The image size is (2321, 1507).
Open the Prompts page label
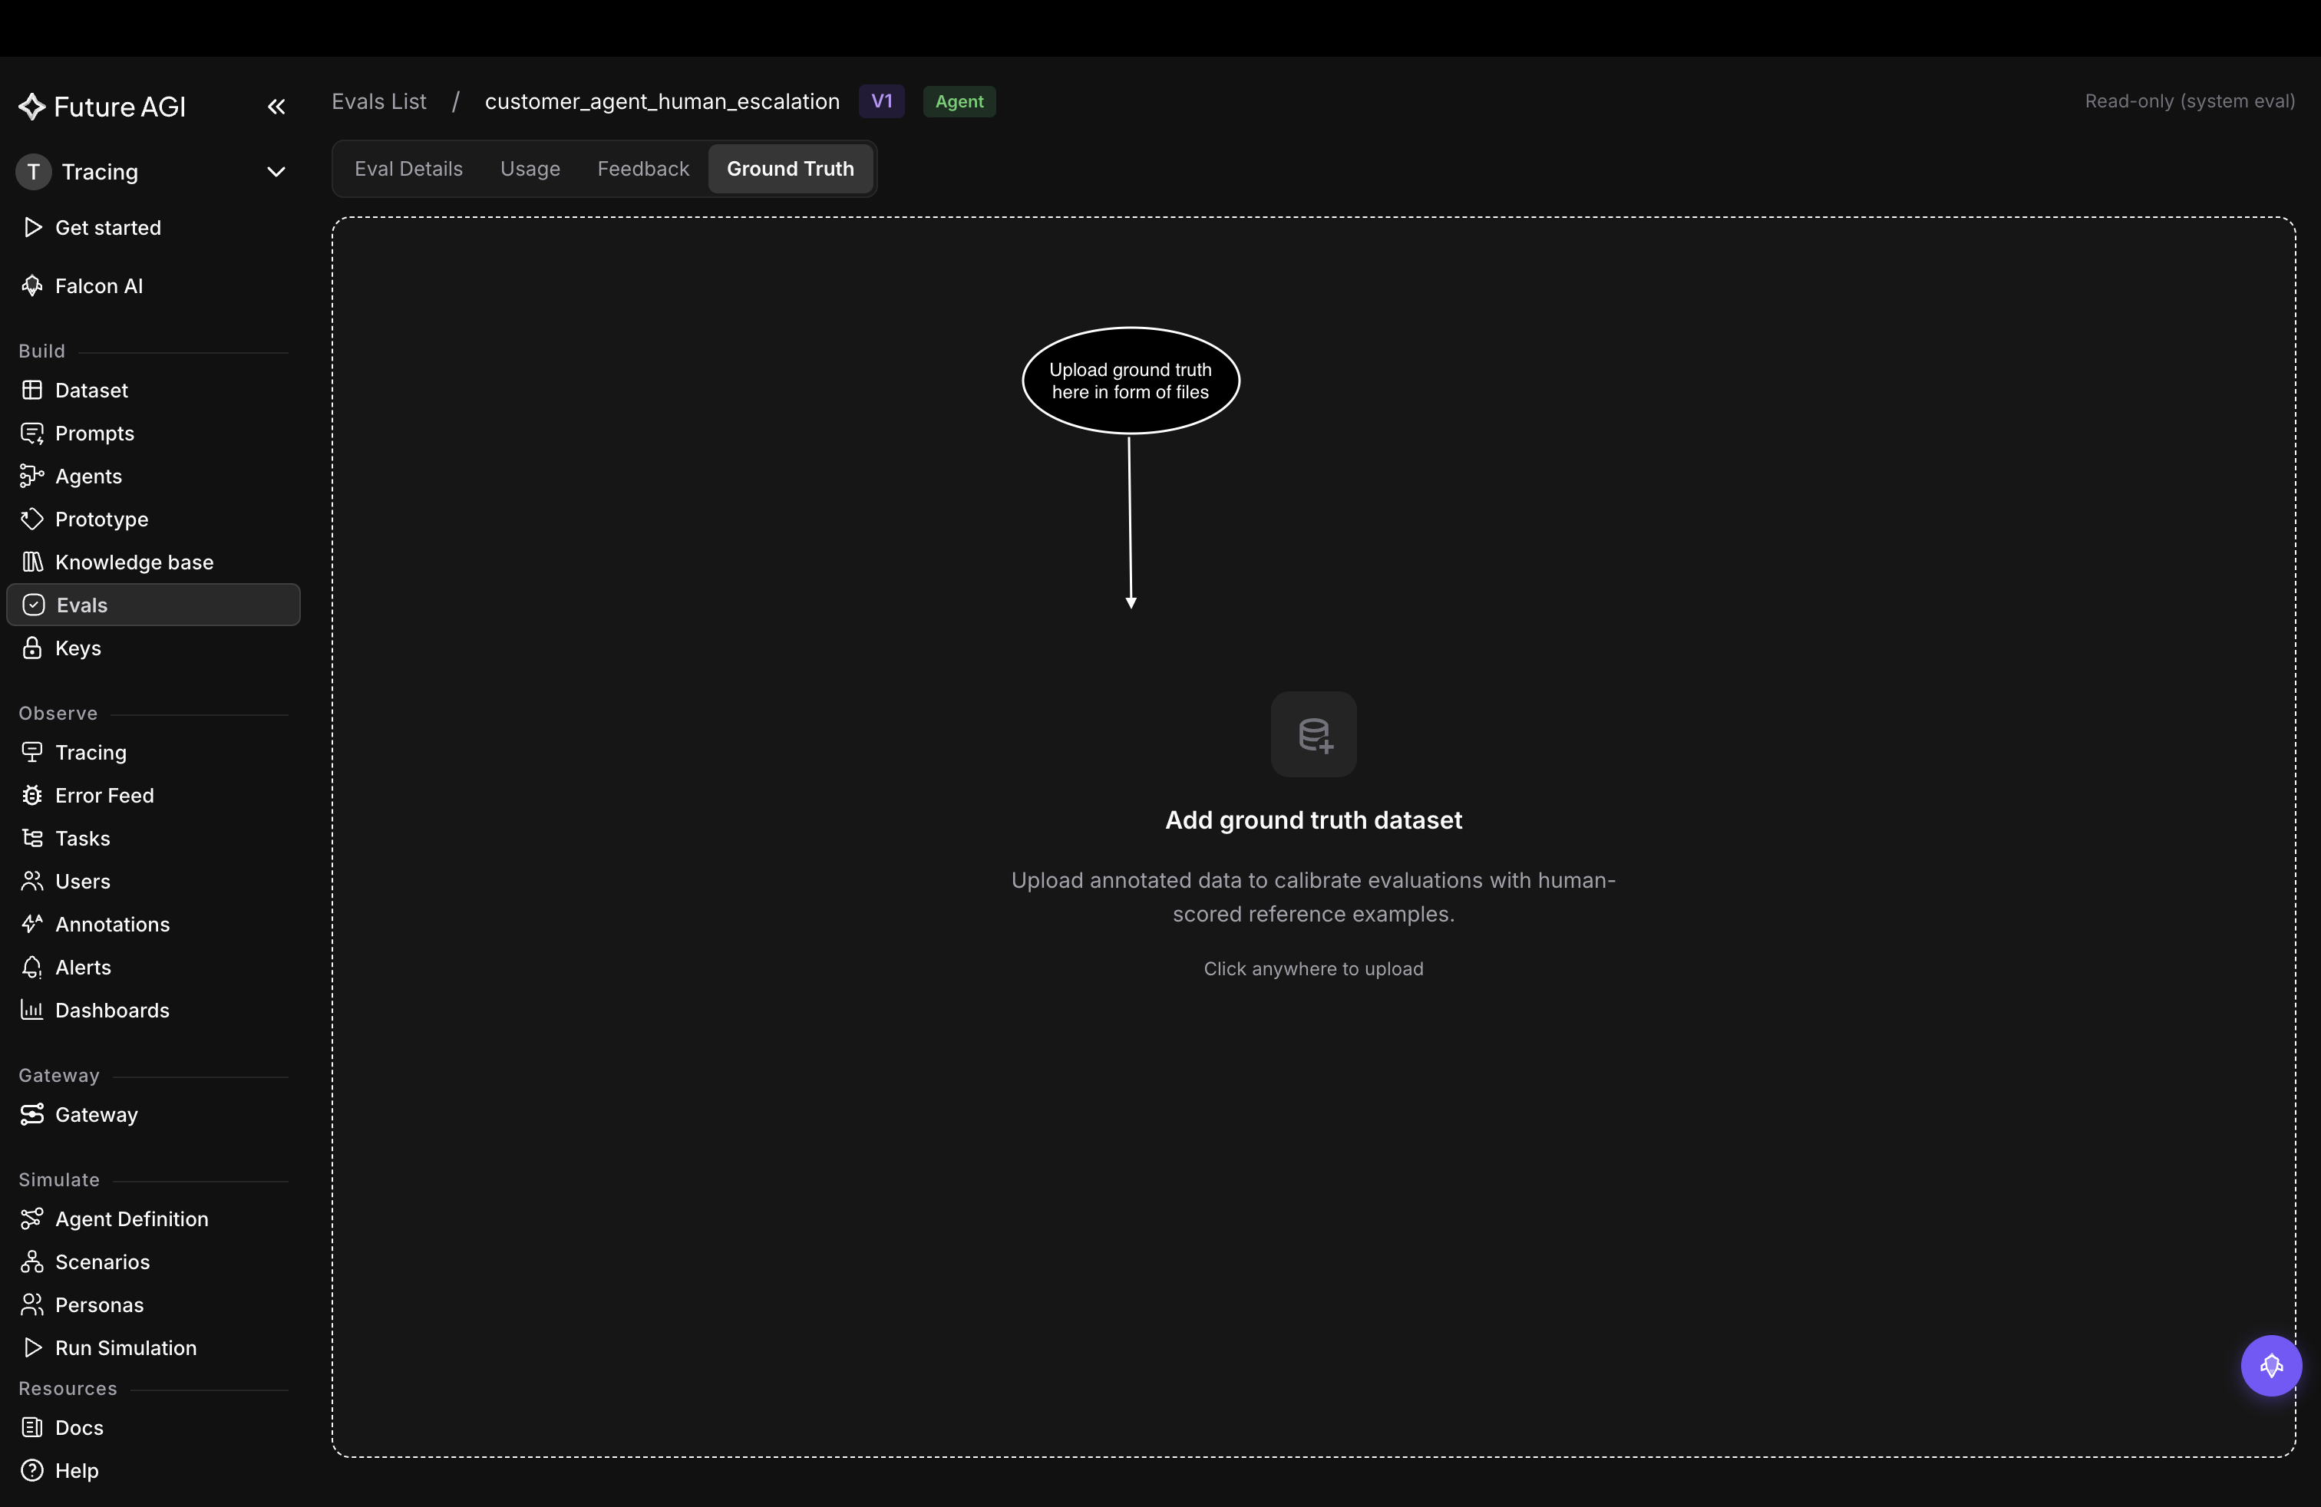pyautogui.click(x=94, y=433)
